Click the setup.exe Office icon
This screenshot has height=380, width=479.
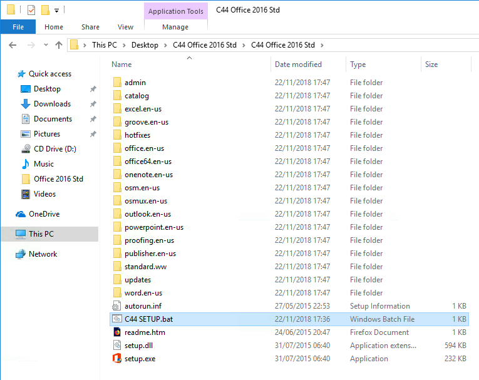116,359
